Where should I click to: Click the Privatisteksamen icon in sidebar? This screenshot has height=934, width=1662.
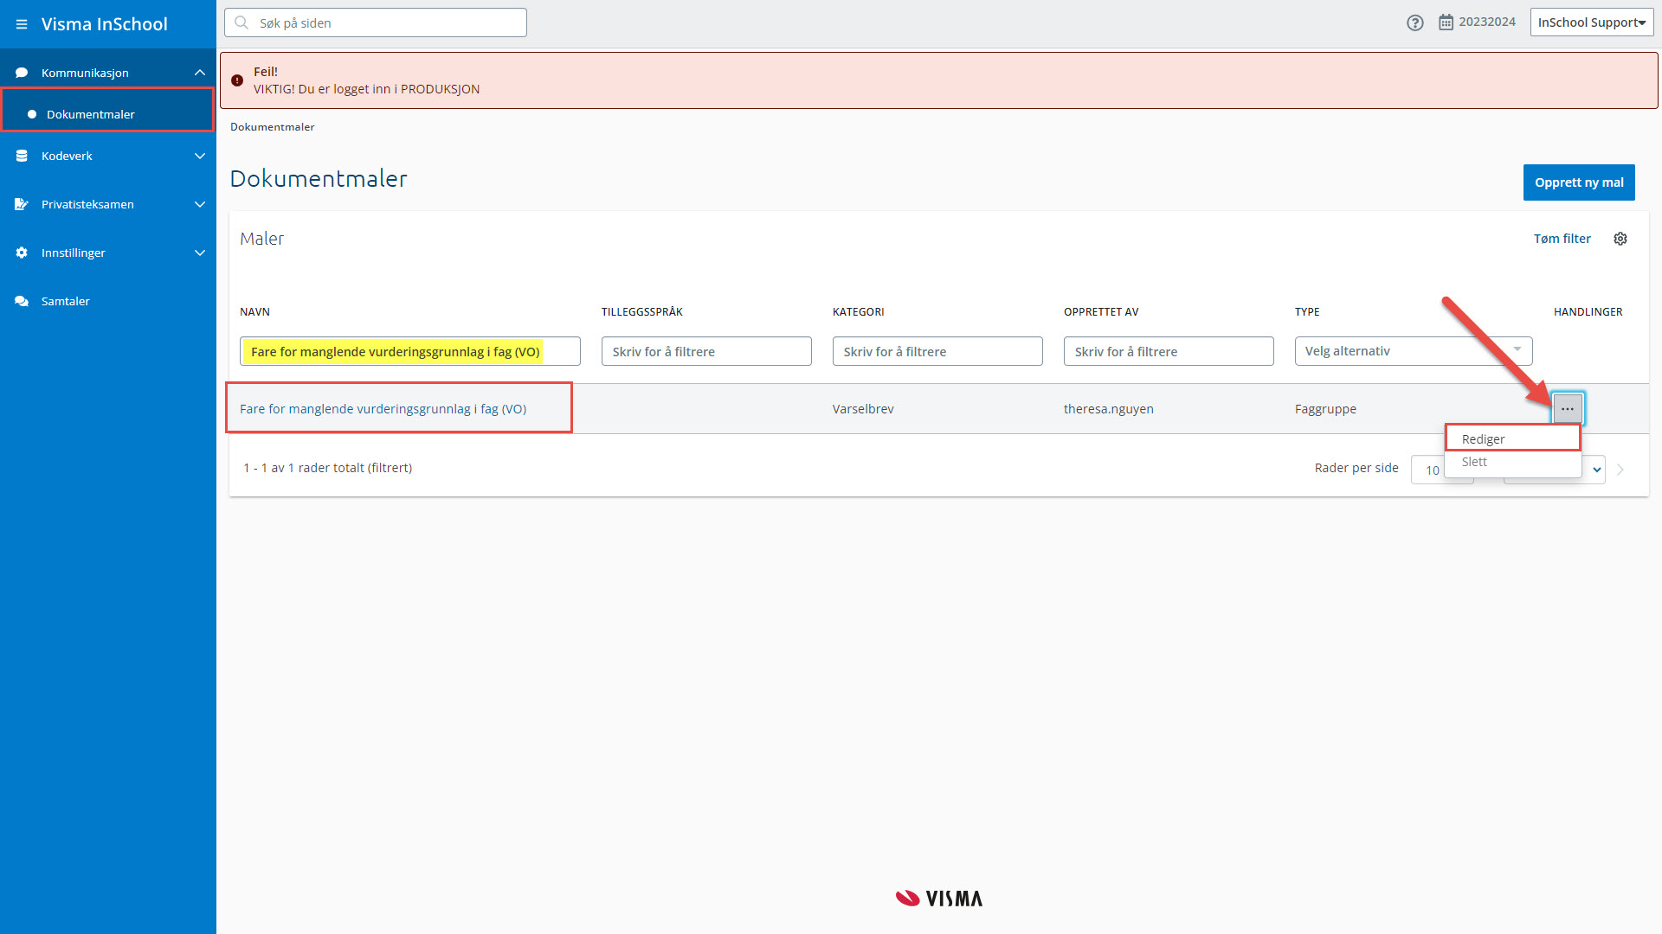click(22, 205)
